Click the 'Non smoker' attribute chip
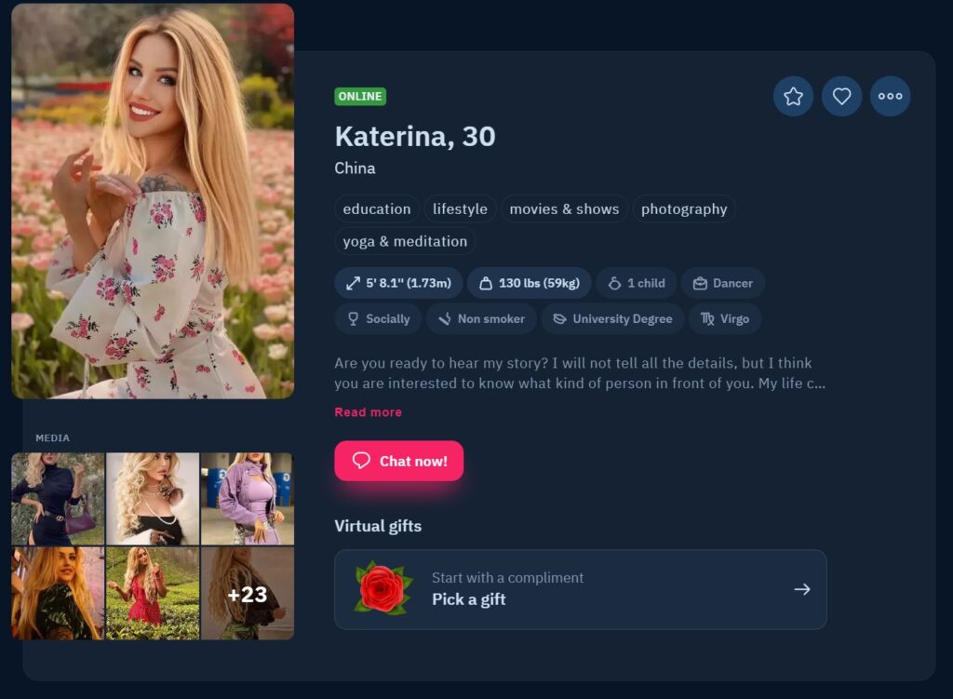 tap(481, 318)
